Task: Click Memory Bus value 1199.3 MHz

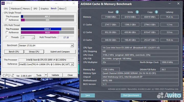Action: [111, 70]
